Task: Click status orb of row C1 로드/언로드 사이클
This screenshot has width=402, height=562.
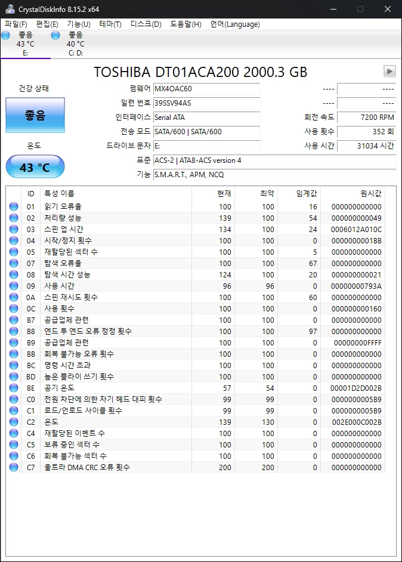Action: tap(14, 410)
